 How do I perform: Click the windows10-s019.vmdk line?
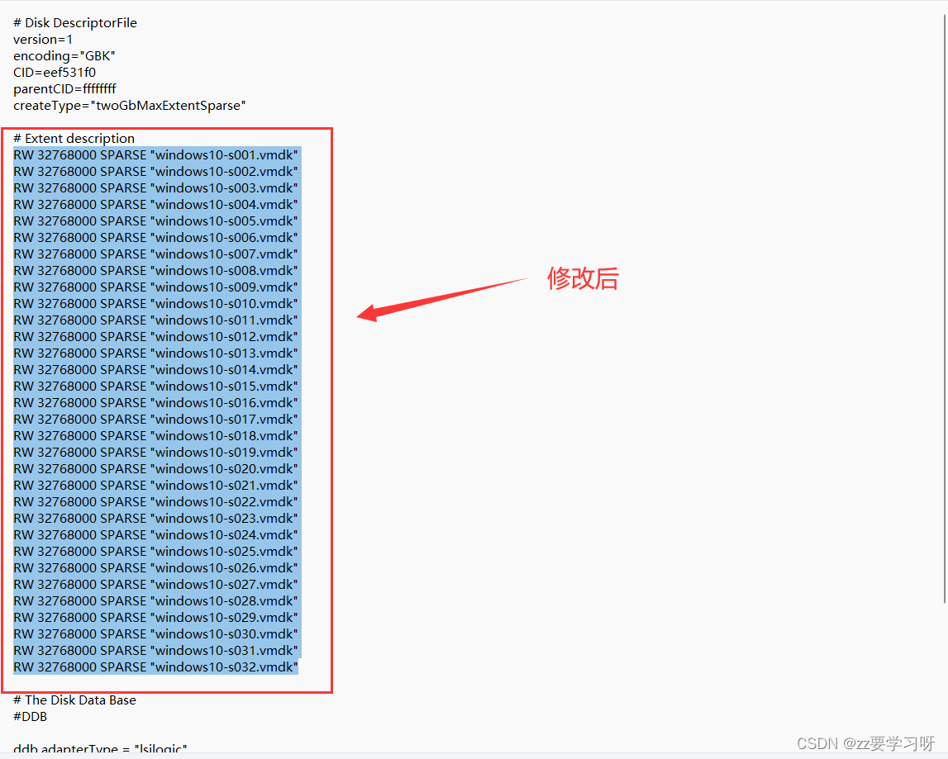coord(156,452)
